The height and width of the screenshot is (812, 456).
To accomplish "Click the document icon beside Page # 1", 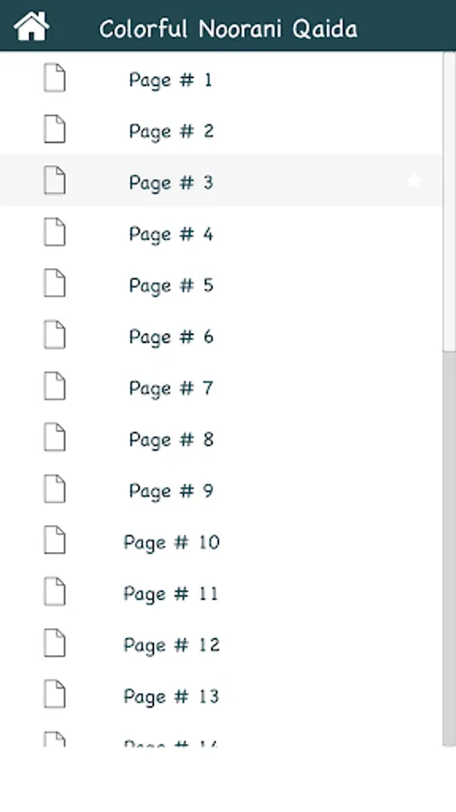I will click(55, 78).
